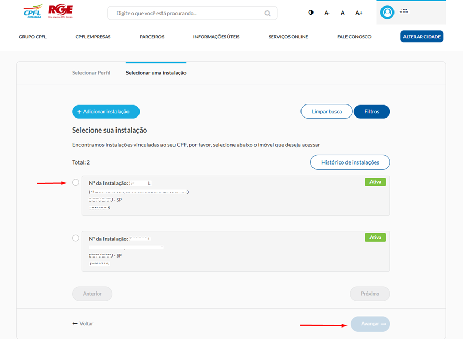Toggle the high contrast icon
Screen dimensions: 463x339
pos(311,13)
